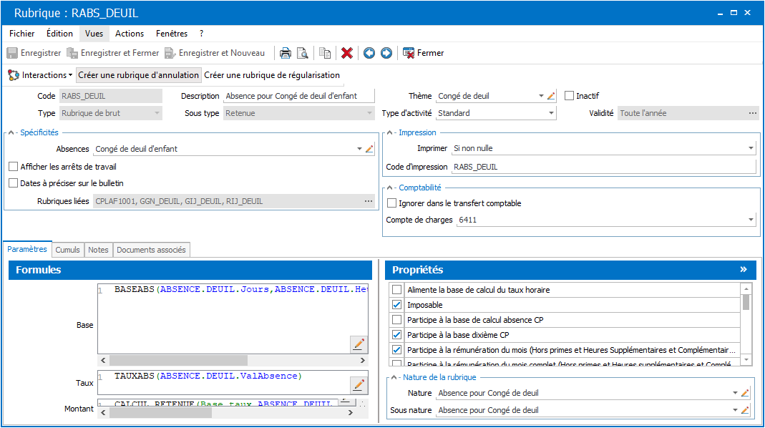Edit the Sous nature pencil icon
Screen dimensions: 765x428
tap(745, 410)
